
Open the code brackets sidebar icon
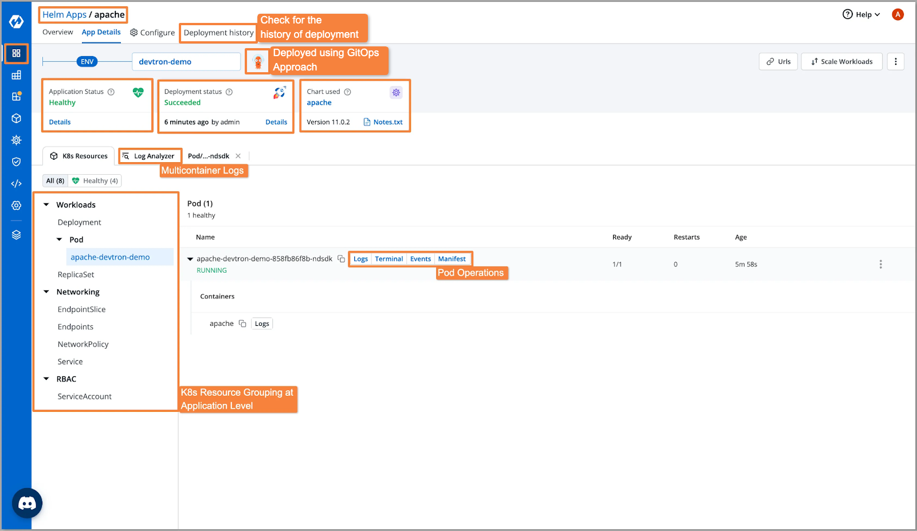pos(16,183)
